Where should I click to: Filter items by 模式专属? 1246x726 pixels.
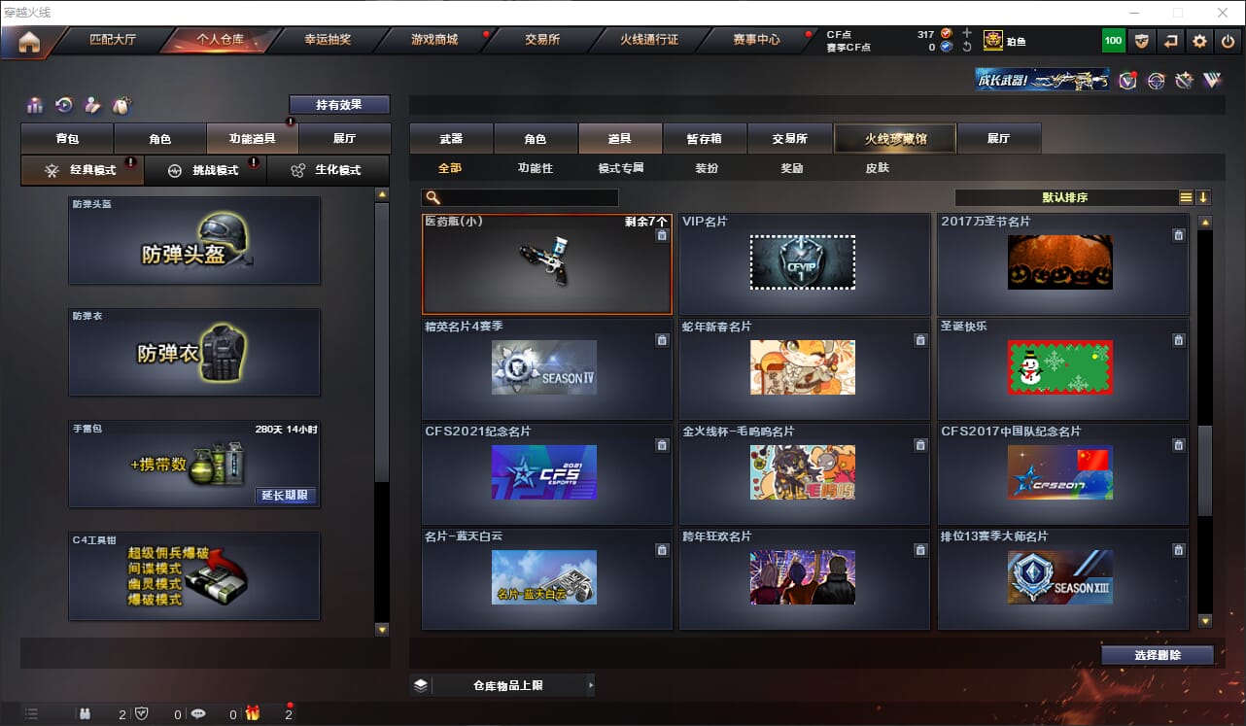pos(621,168)
